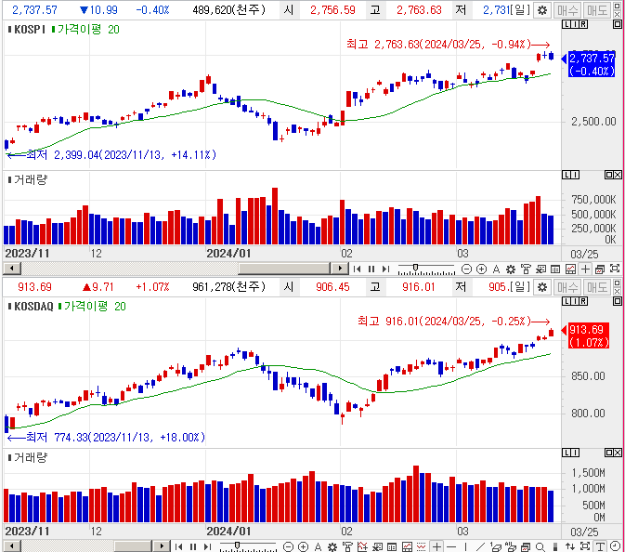Jump to first bar in KOSPI chart
Viewport: 625px width, 552px height.
[358, 269]
